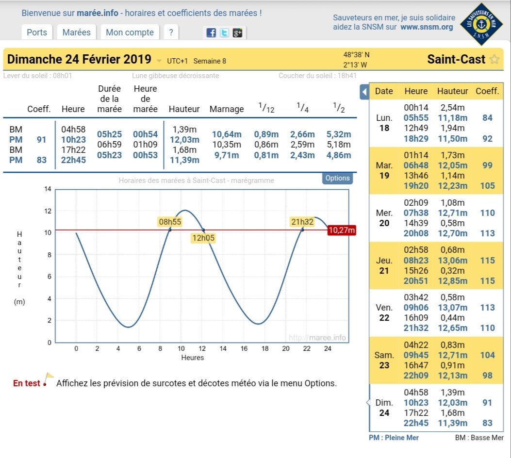
Task: Open the Marées tab
Action: pos(77,32)
